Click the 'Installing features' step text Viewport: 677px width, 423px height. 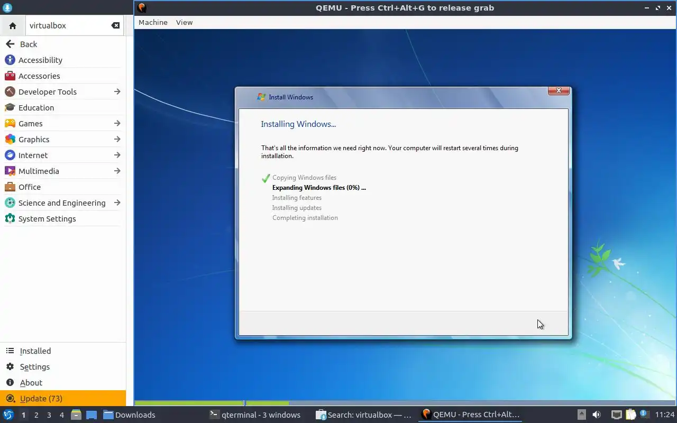(297, 198)
